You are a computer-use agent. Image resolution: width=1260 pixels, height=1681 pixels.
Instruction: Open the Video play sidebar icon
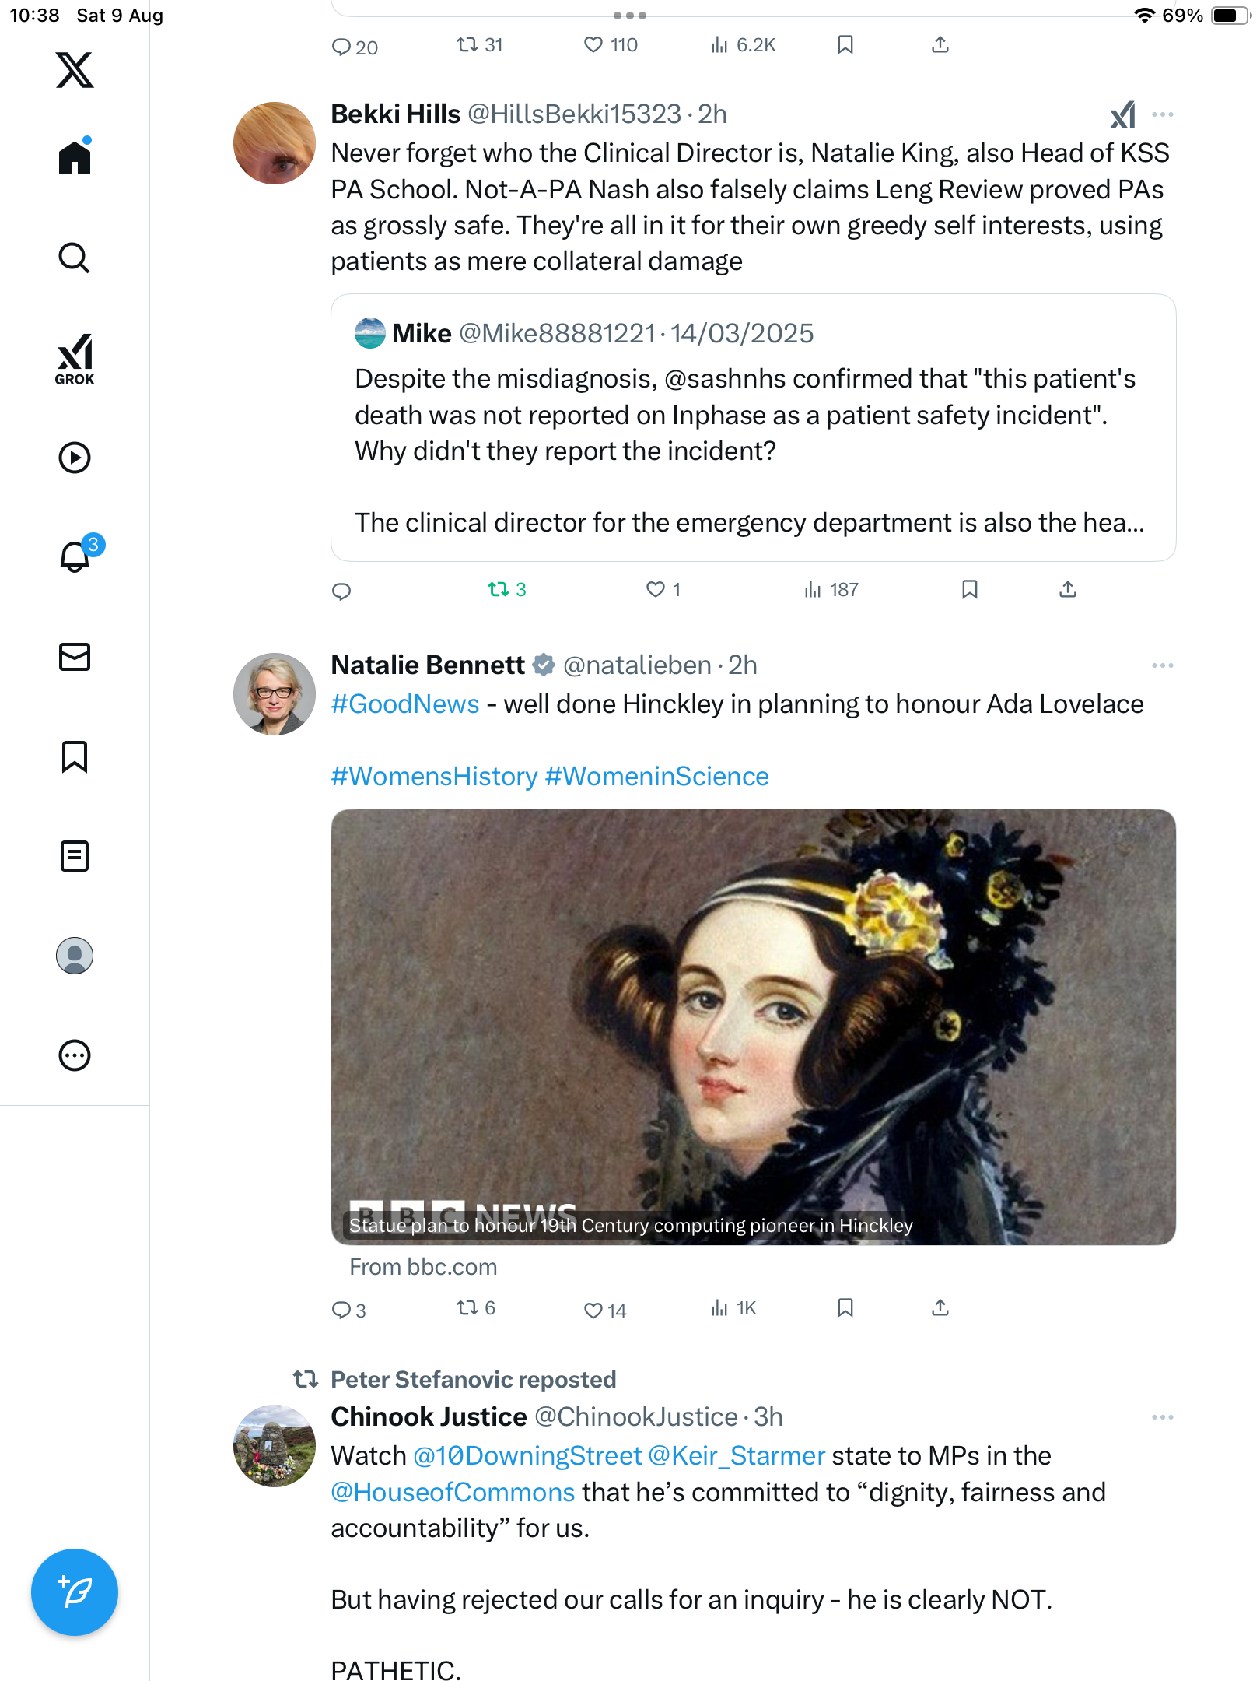75,458
